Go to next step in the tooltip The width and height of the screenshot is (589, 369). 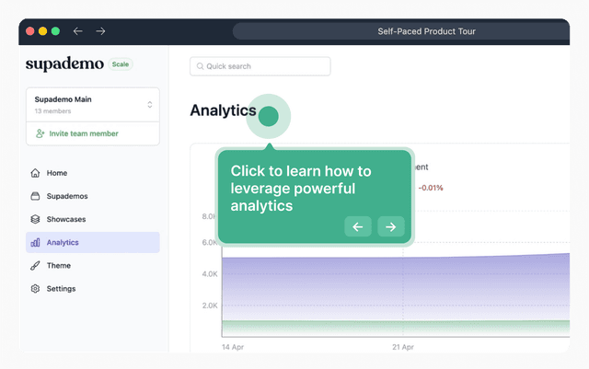[x=390, y=226]
